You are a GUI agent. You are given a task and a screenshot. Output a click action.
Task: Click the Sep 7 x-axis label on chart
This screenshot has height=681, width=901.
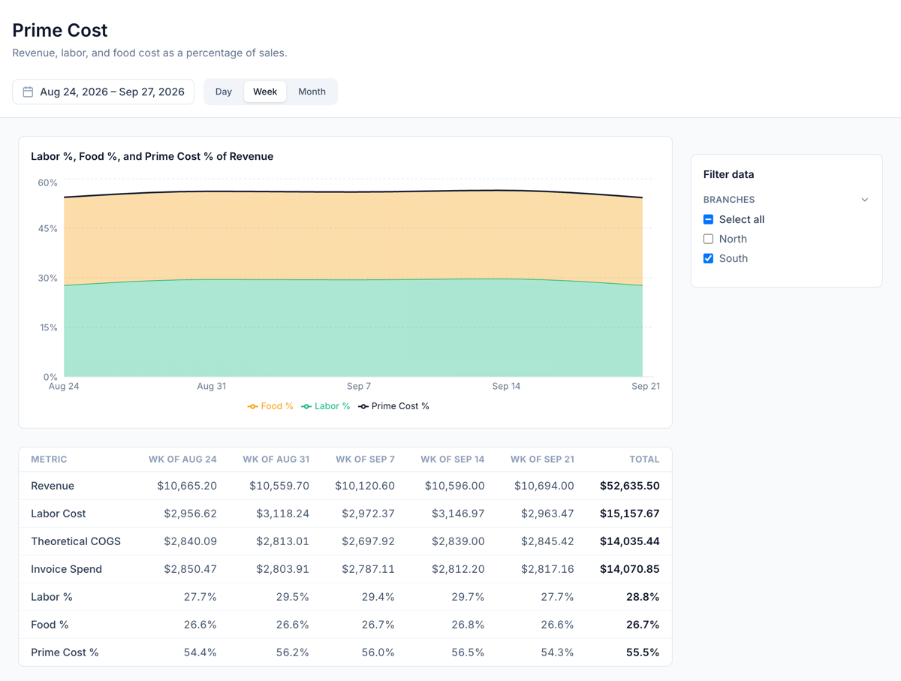359,386
